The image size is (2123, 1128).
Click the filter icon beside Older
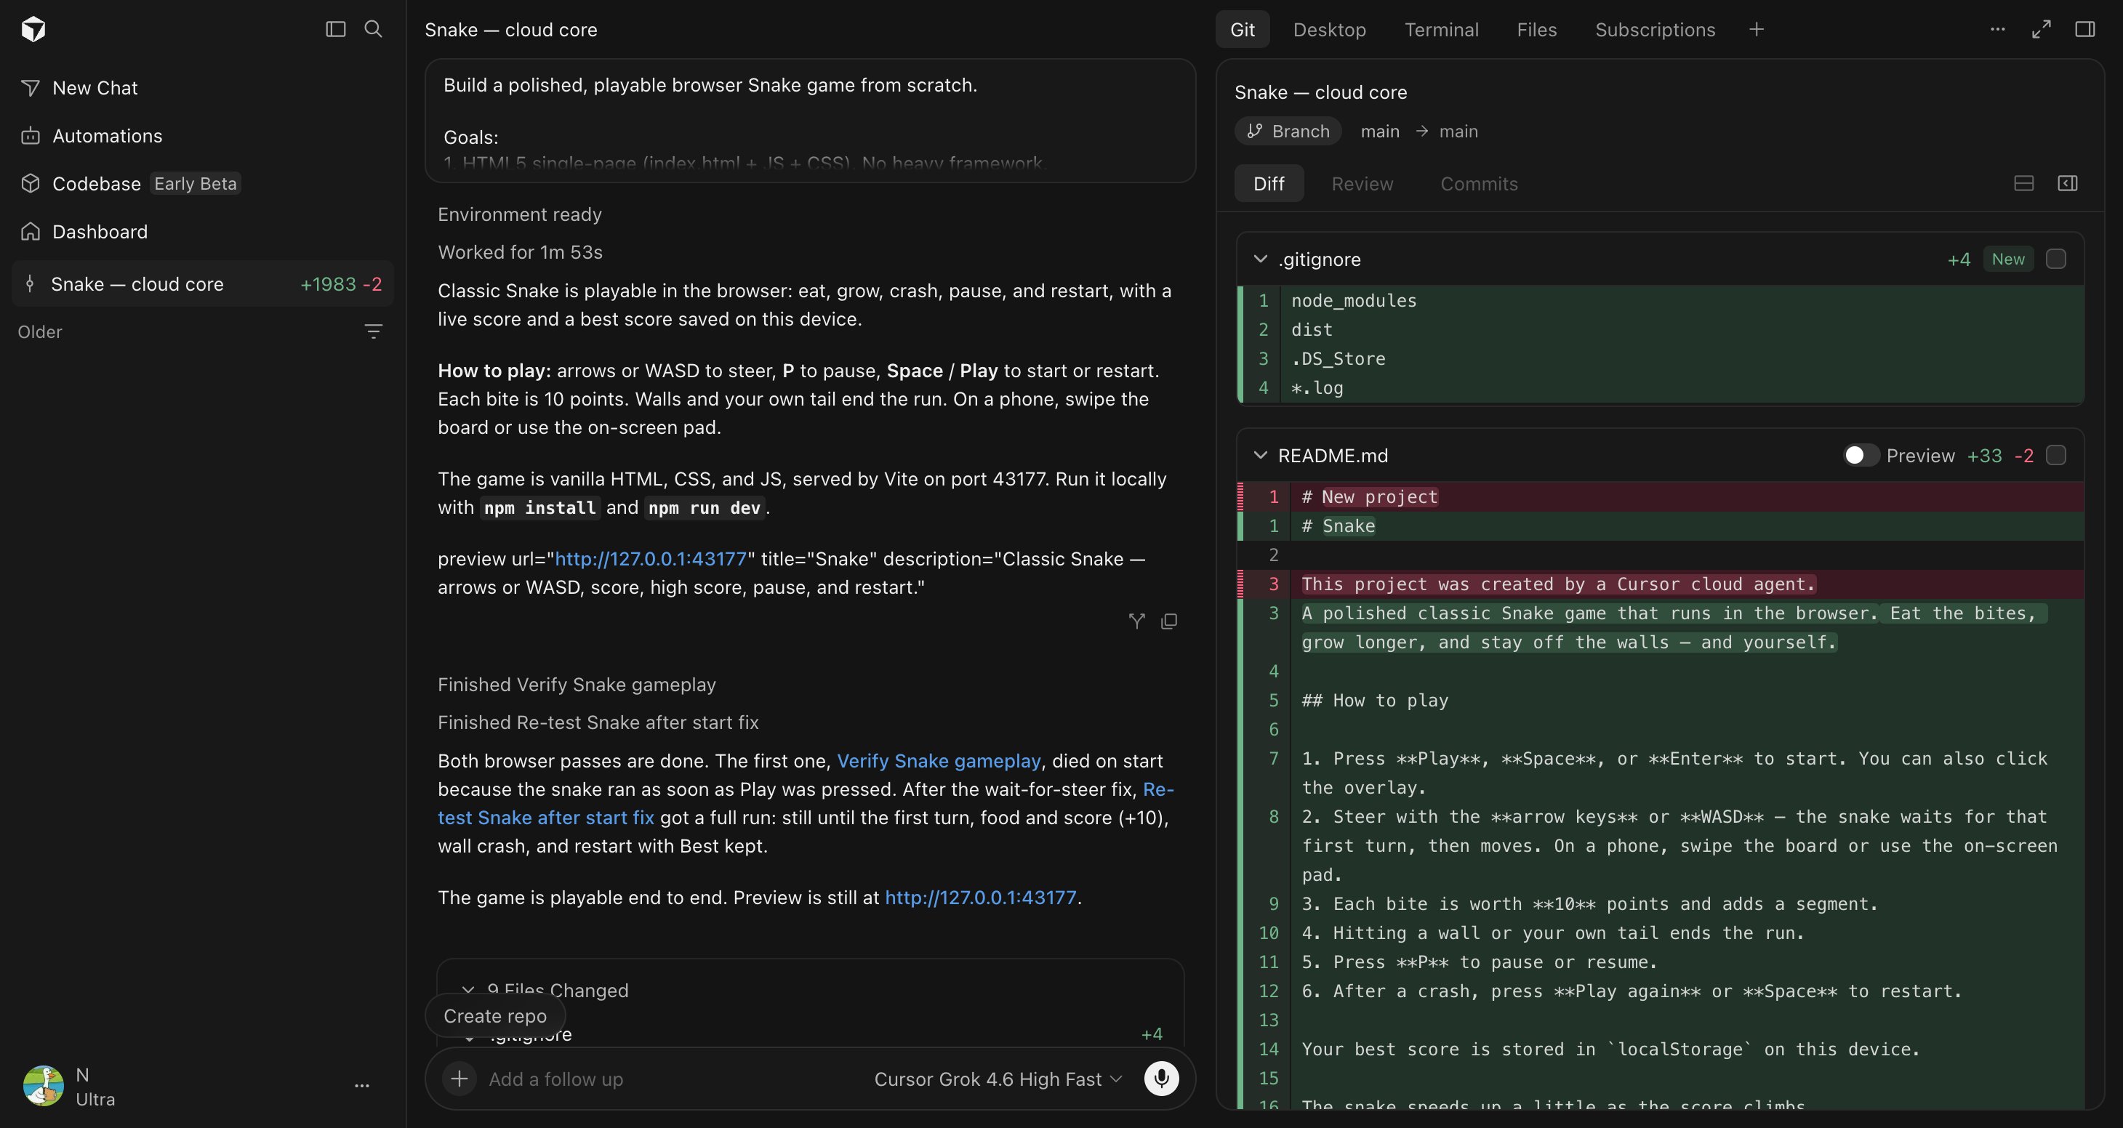point(373,332)
